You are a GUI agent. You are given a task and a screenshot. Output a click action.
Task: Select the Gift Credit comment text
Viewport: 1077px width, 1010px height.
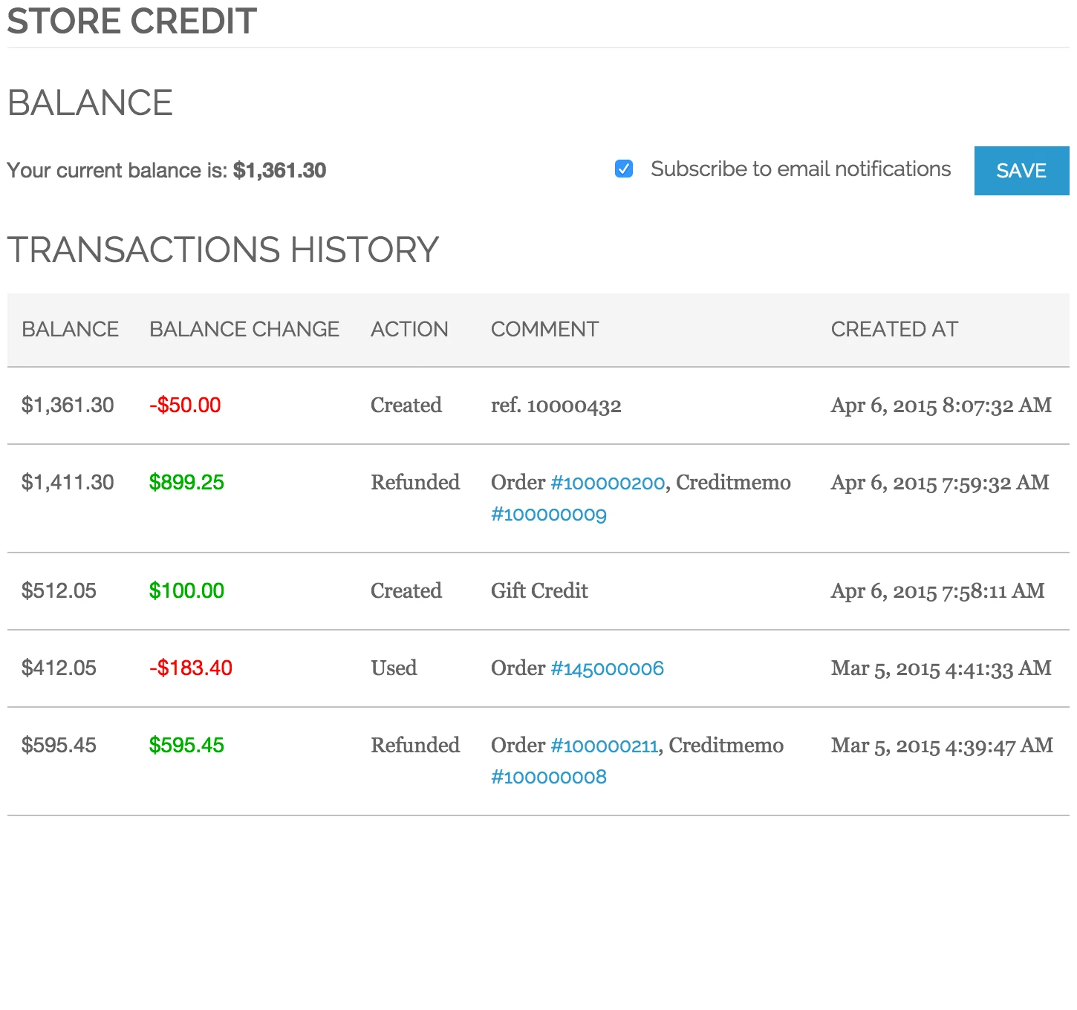coord(539,590)
